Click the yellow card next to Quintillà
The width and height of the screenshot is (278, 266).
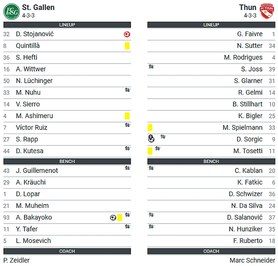pyautogui.click(x=127, y=46)
